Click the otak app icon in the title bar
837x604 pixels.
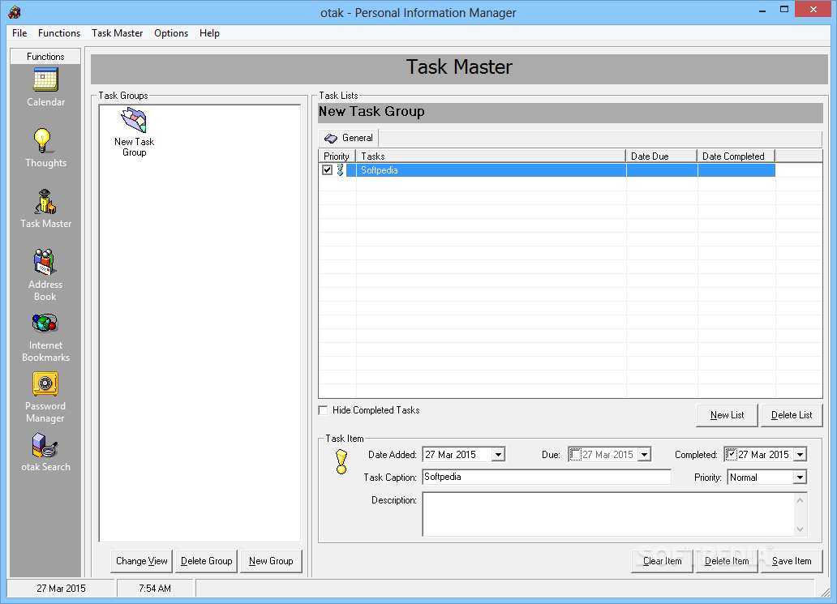pos(15,11)
